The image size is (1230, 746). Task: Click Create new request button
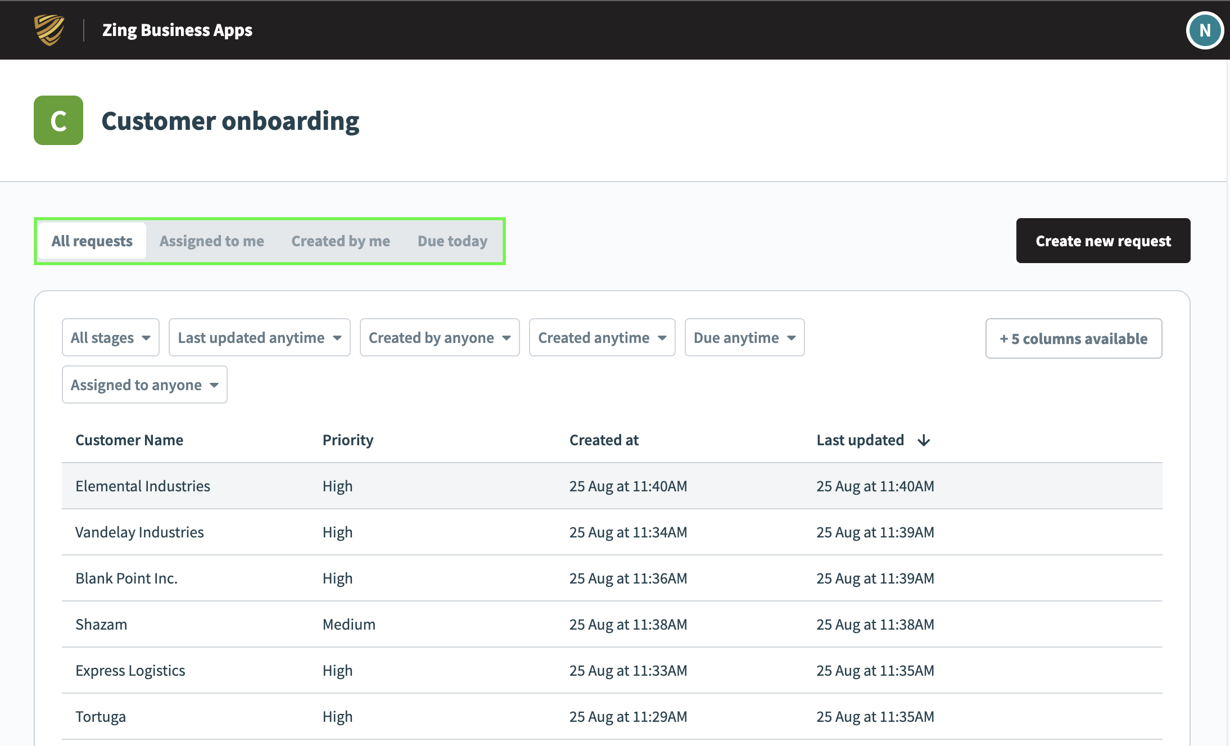point(1102,241)
